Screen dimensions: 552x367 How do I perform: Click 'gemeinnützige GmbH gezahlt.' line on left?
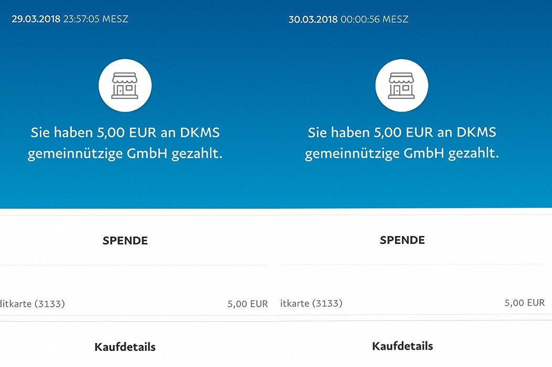[x=125, y=154]
